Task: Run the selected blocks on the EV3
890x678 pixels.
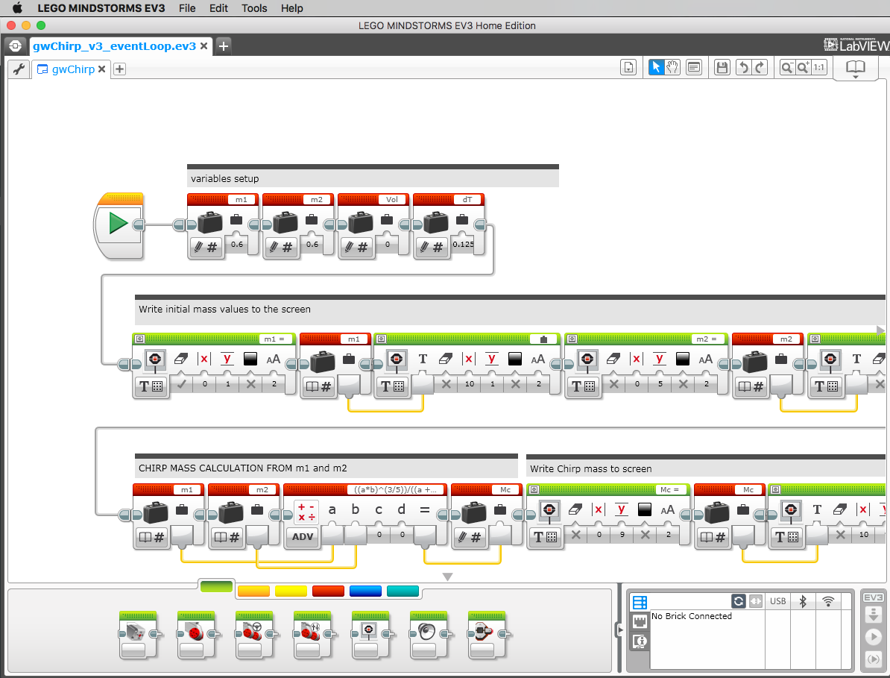Action: [873, 659]
